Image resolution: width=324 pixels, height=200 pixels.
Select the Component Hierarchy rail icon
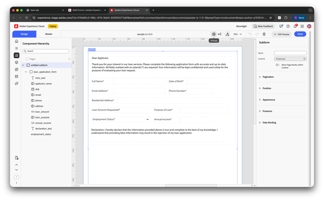tap(16, 55)
